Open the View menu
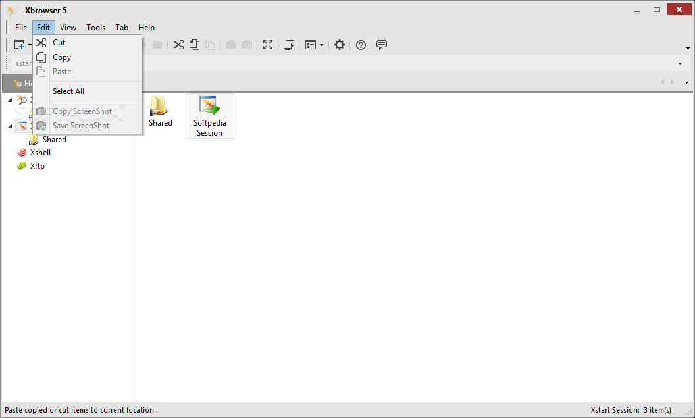 coord(68,28)
